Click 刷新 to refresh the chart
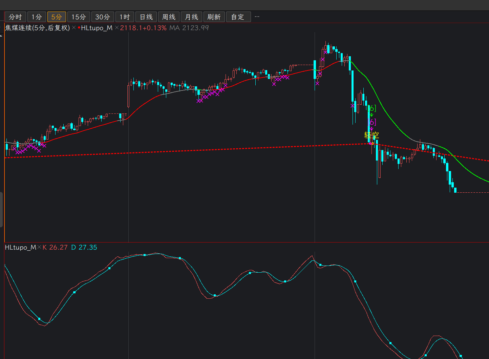This screenshot has height=359, width=489. (x=214, y=17)
